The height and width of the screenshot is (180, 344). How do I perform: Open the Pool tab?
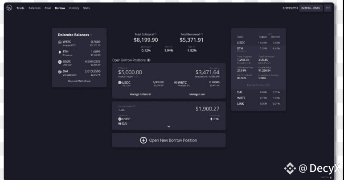point(48,8)
